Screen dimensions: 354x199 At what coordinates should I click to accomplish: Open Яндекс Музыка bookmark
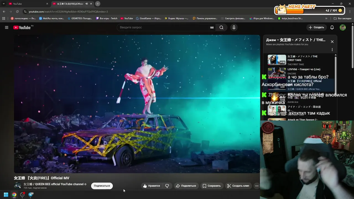click(176, 19)
